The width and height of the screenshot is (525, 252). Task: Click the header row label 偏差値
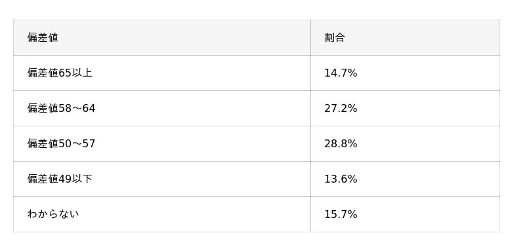pyautogui.click(x=43, y=37)
